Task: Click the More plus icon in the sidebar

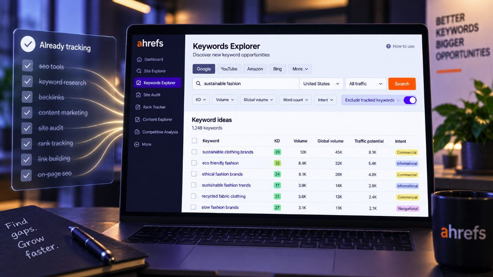Action: (x=137, y=144)
